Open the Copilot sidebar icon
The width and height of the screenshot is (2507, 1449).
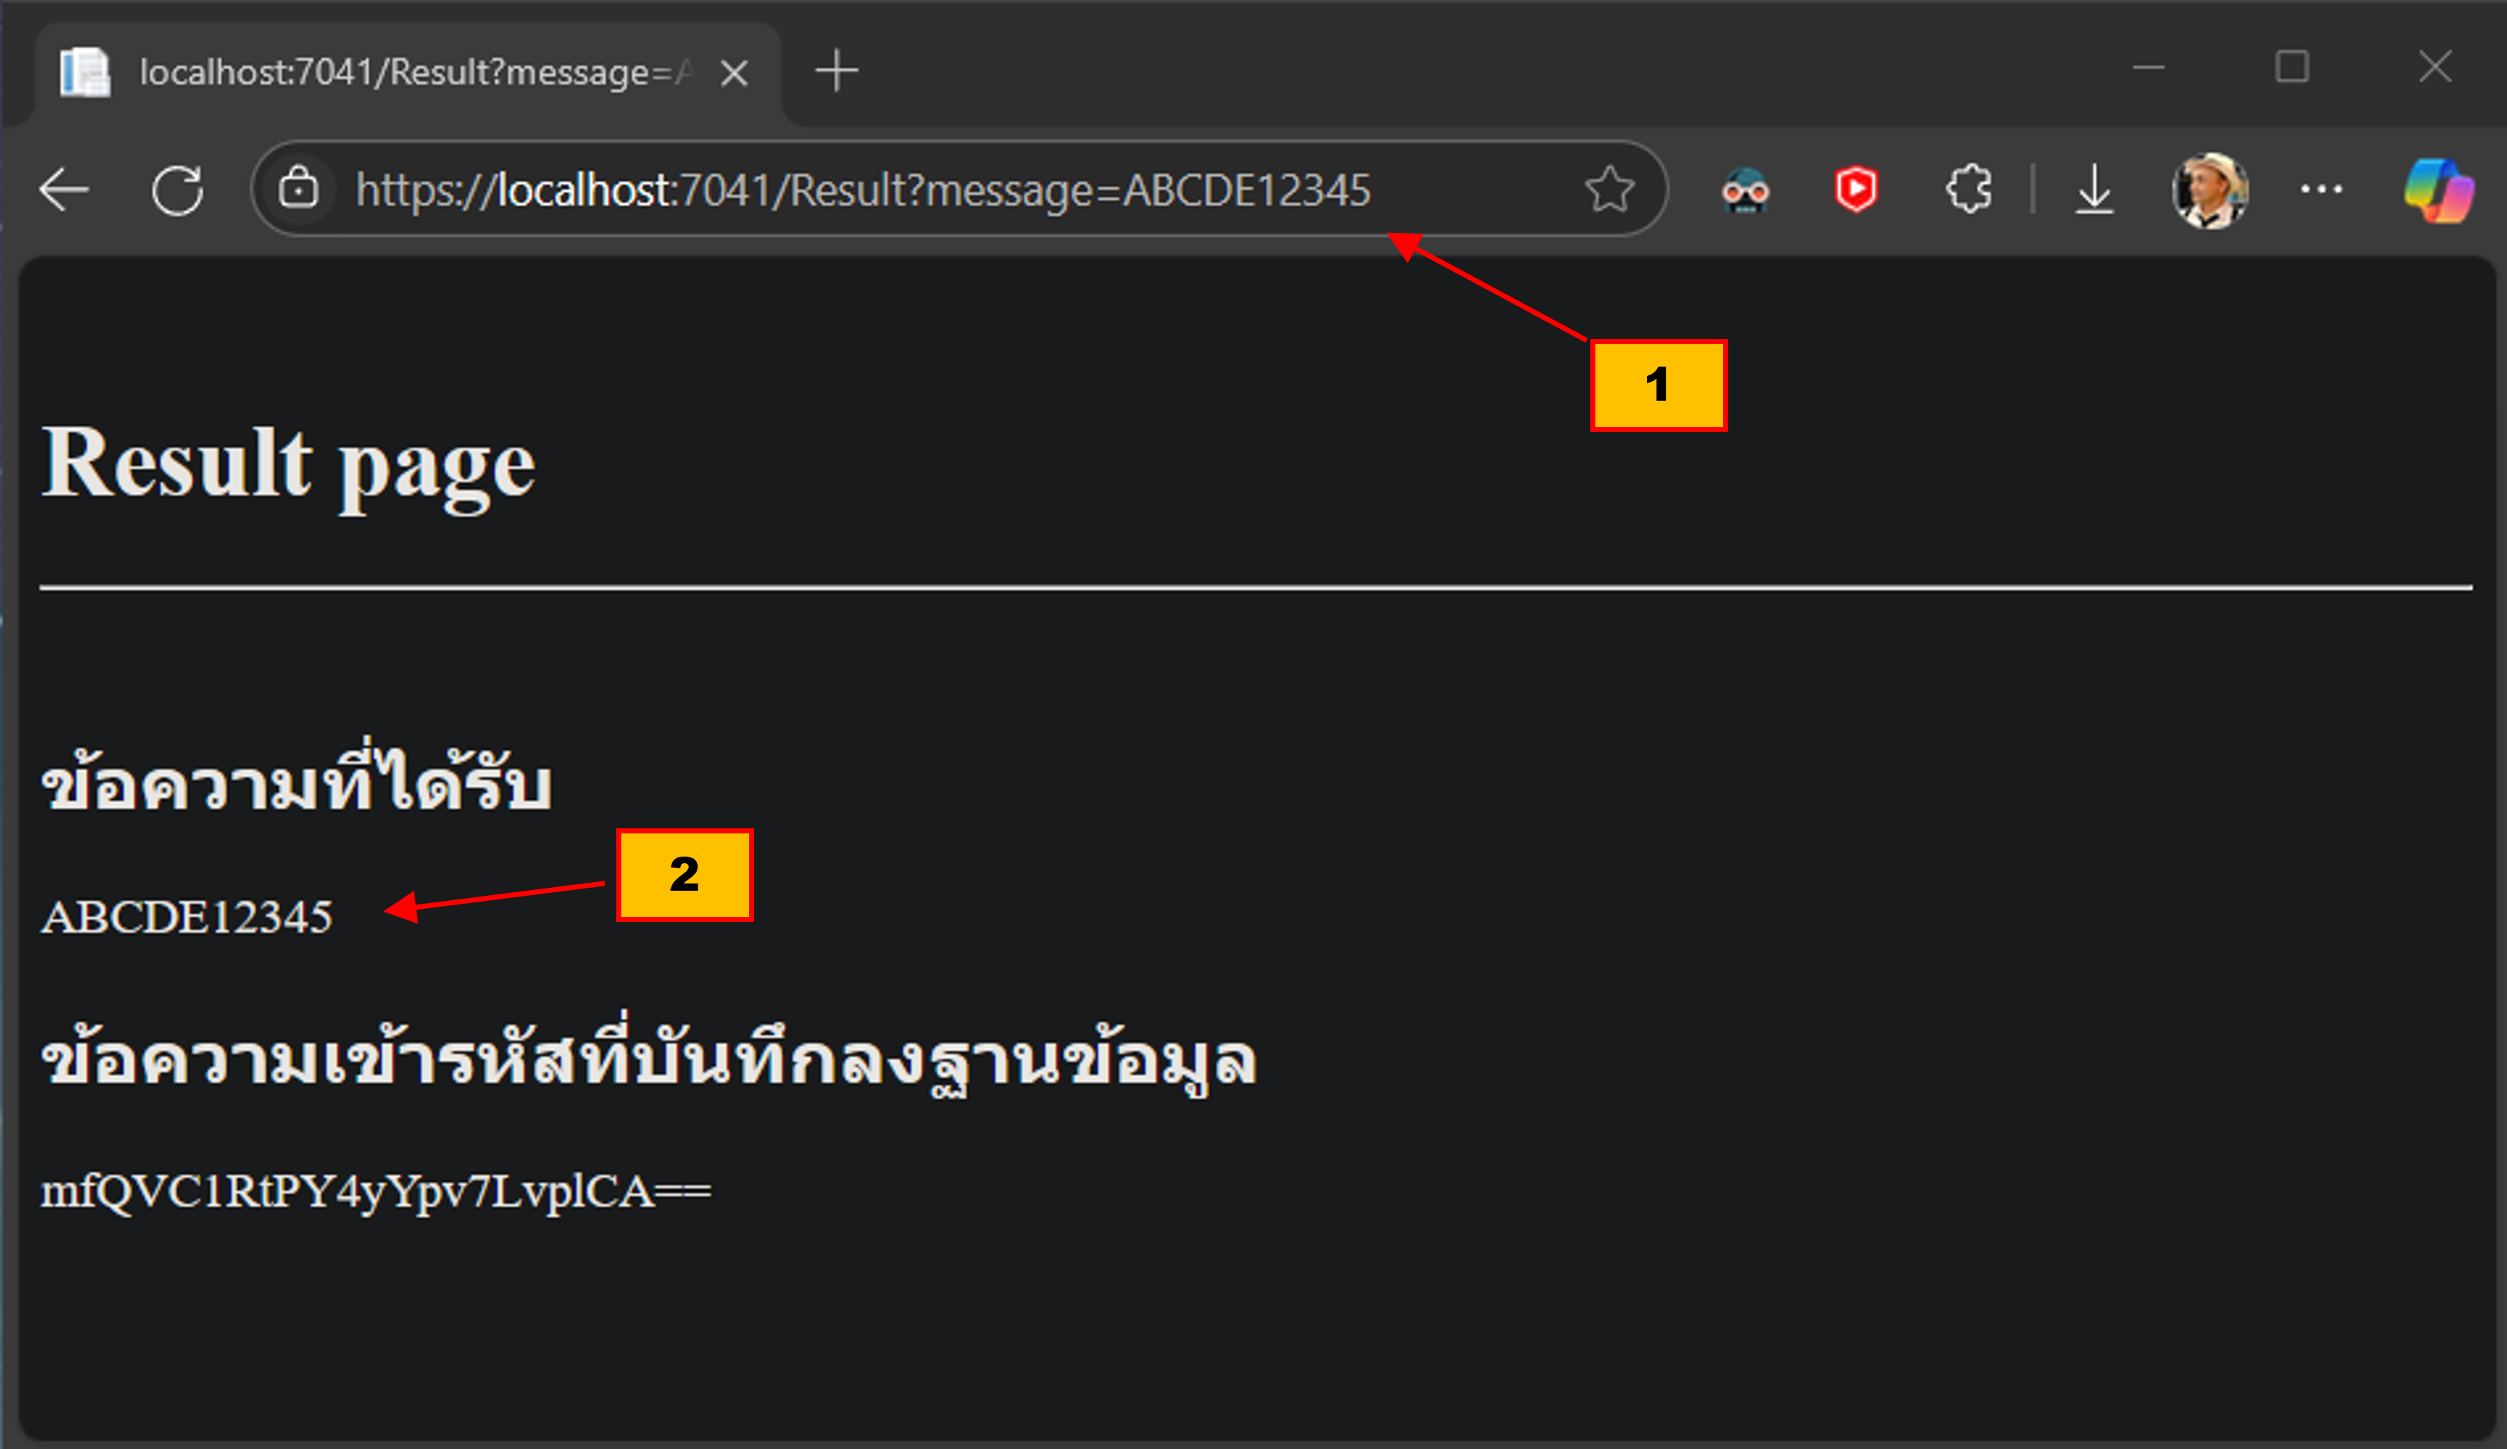(x=2440, y=189)
